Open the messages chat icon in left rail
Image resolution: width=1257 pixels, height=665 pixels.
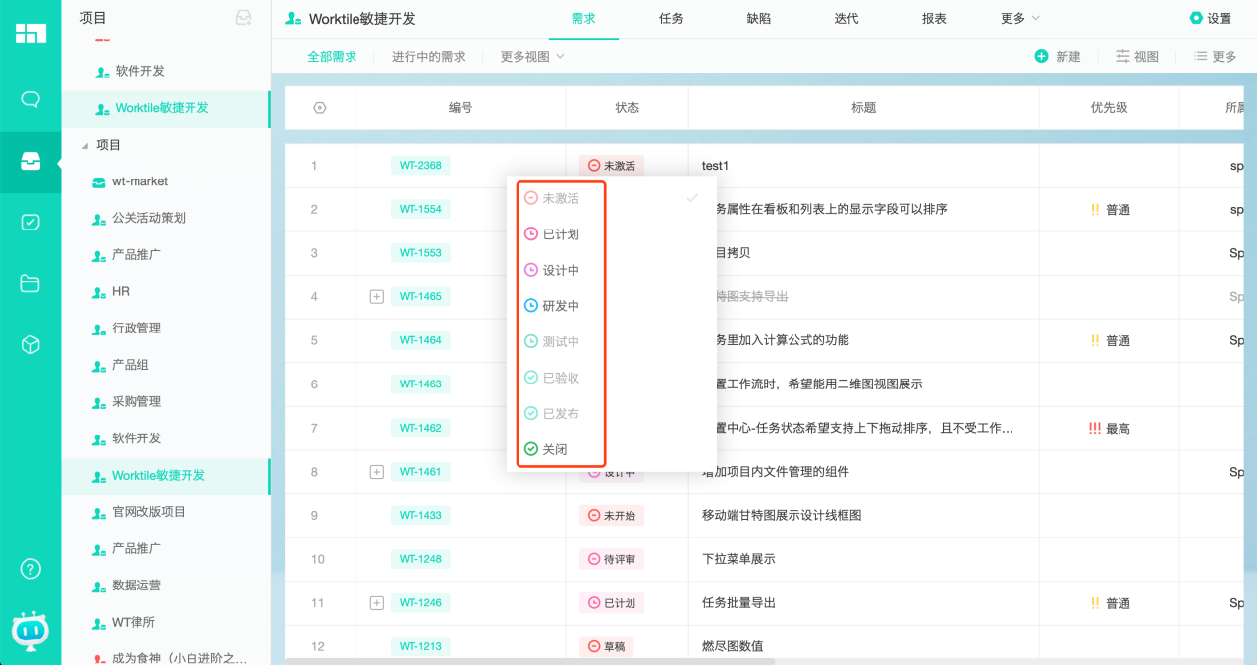[x=30, y=100]
